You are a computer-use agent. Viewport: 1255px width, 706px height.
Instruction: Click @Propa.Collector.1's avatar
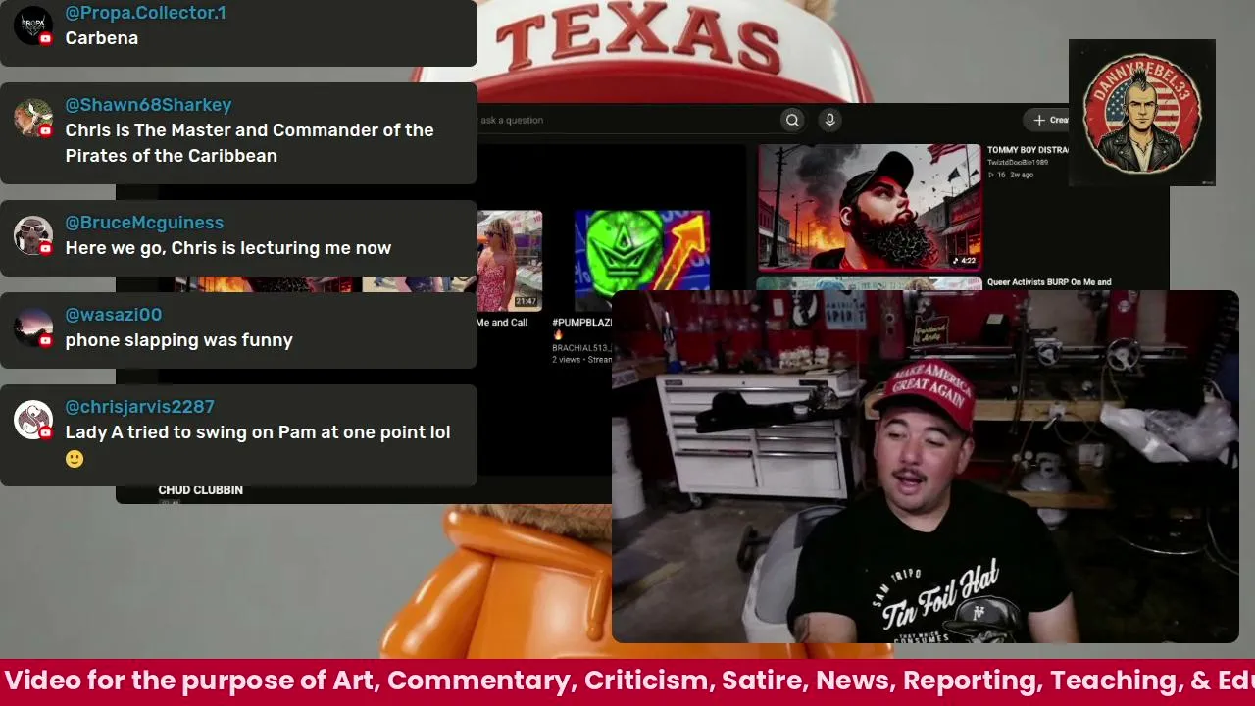coord(33,25)
